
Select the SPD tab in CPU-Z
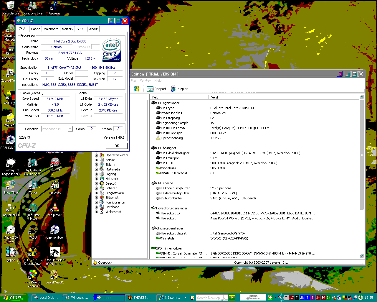80,29
